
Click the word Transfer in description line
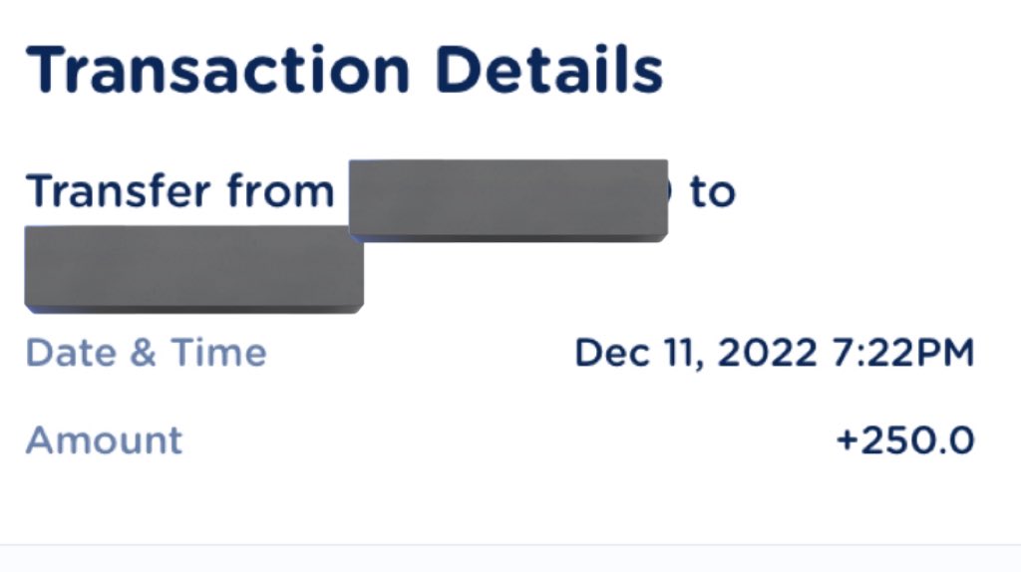click(x=119, y=190)
